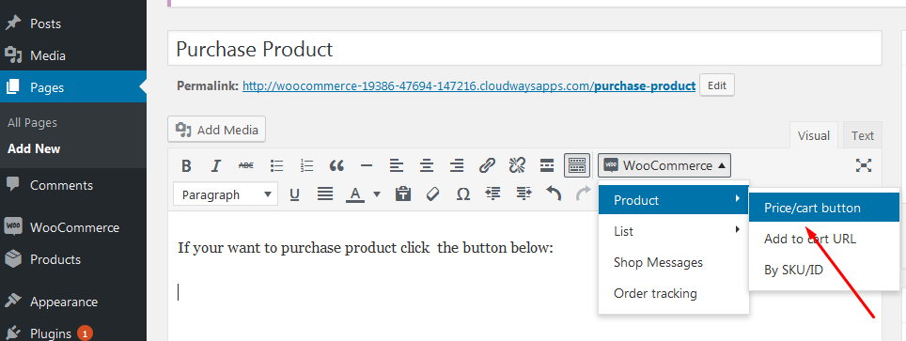
Task: Open the purchase-product permalink
Action: coord(469,86)
